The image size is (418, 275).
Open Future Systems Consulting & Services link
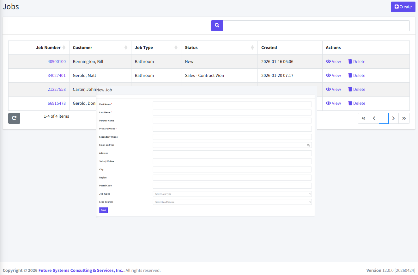point(81,271)
